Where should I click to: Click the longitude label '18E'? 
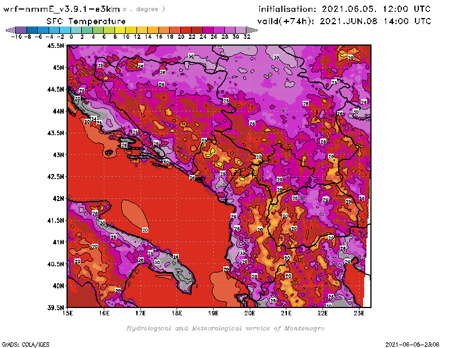pos(177,313)
